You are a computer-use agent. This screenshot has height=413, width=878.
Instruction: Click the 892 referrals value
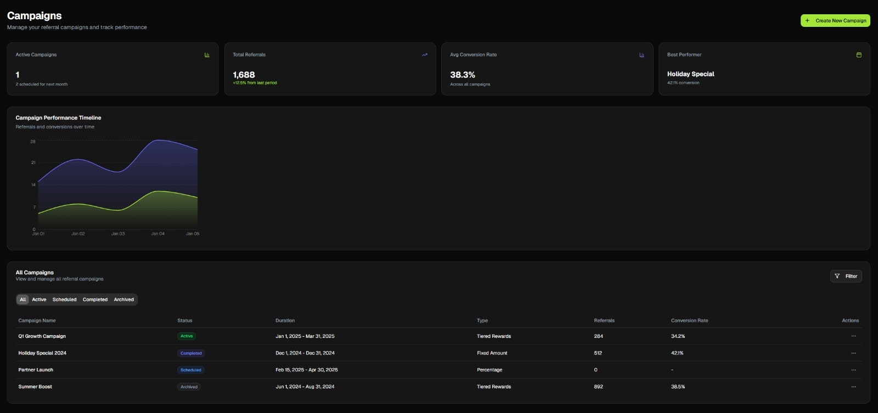coord(598,387)
